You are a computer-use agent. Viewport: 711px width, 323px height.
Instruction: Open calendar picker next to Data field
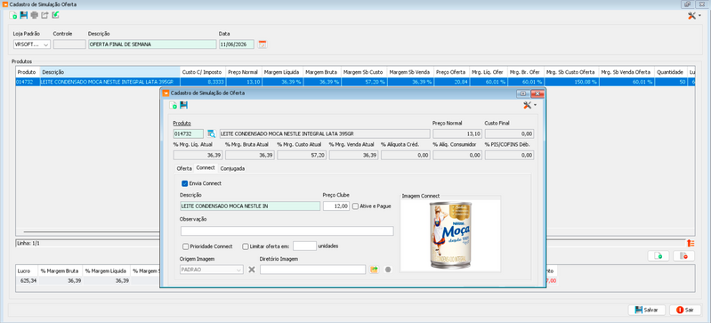pos(263,44)
